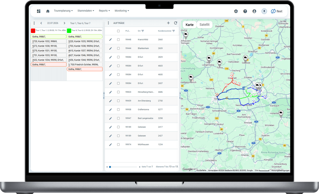Screen dimensions: 319x194
Task: Edit the Bad Langensalza order
Action: click(x=111, y=118)
